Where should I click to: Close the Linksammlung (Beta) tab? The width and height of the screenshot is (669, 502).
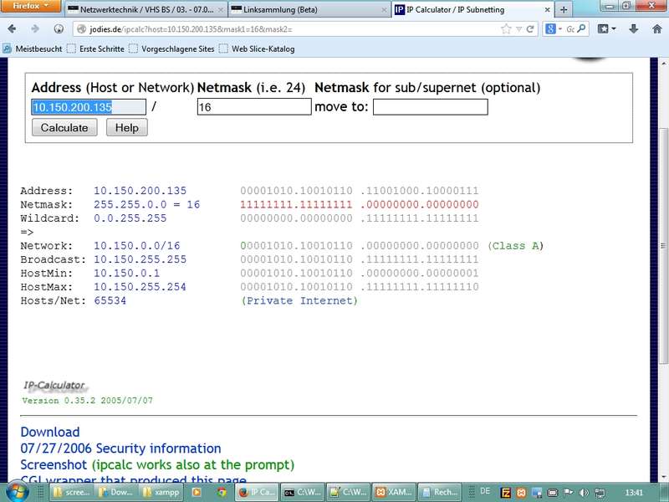point(384,10)
